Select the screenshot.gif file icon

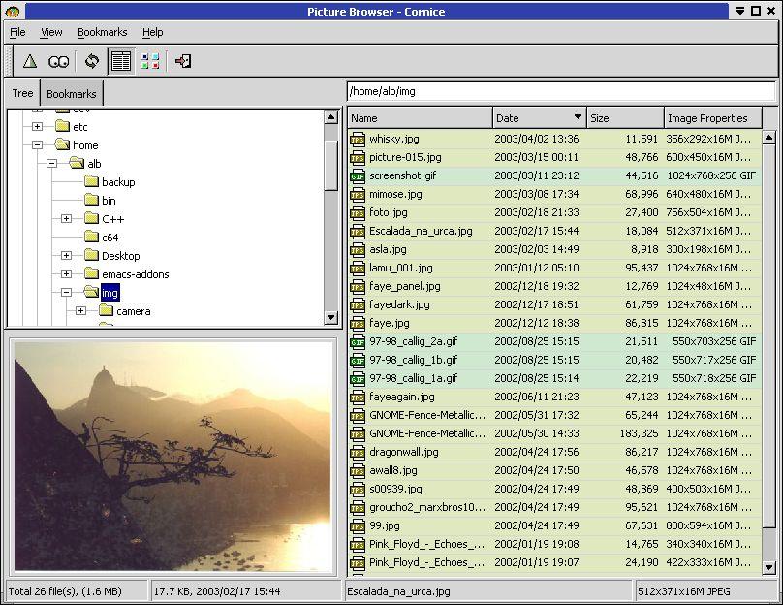[x=358, y=175]
